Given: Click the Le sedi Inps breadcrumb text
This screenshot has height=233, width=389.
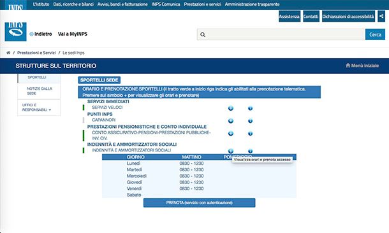Looking at the screenshot, I should pyautogui.click(x=73, y=53).
